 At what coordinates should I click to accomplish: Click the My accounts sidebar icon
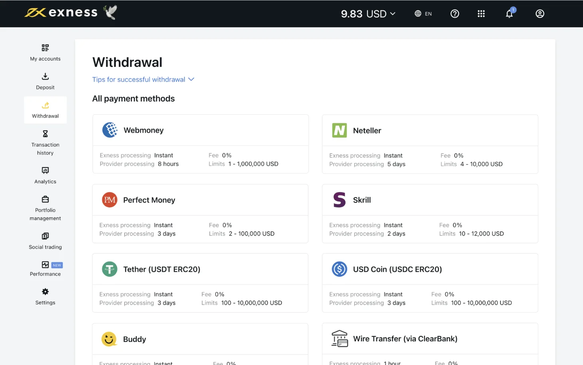point(45,48)
